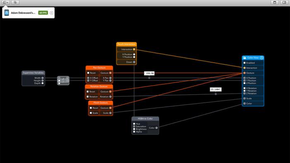Expand the Scale input on Color View
290x163 pixels.
point(244,98)
